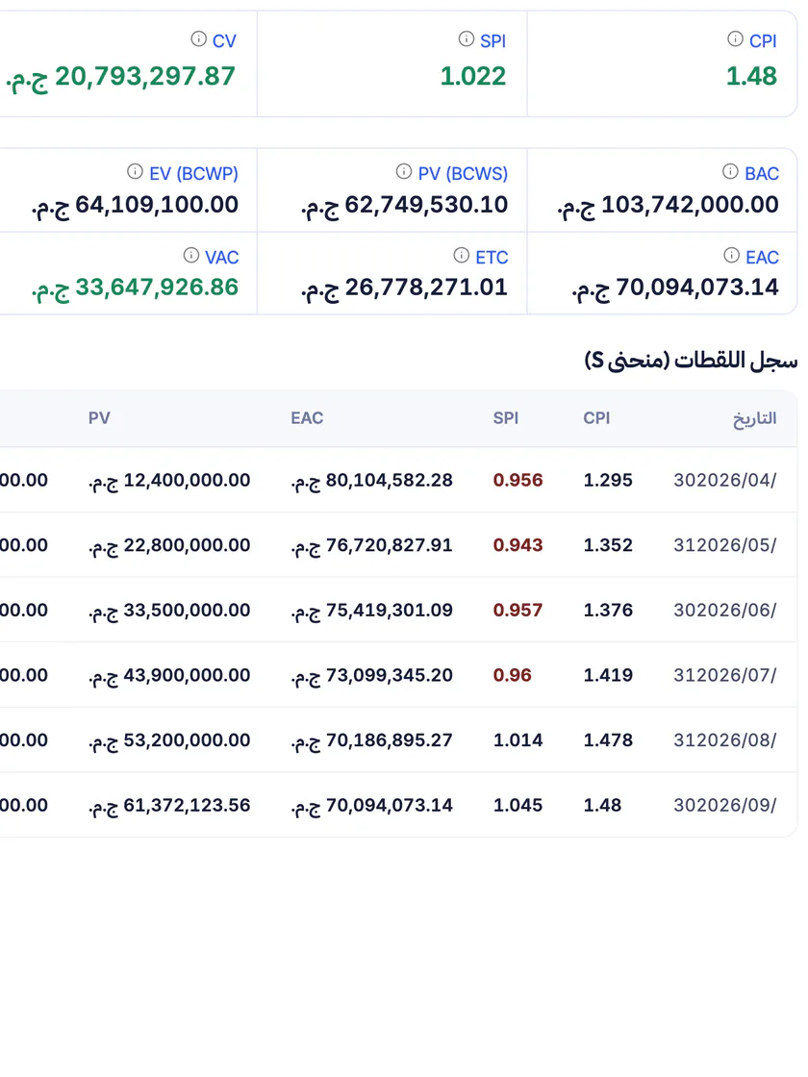Select the 312026/05/ date row
This screenshot has width=808, height=1077.
398,545
